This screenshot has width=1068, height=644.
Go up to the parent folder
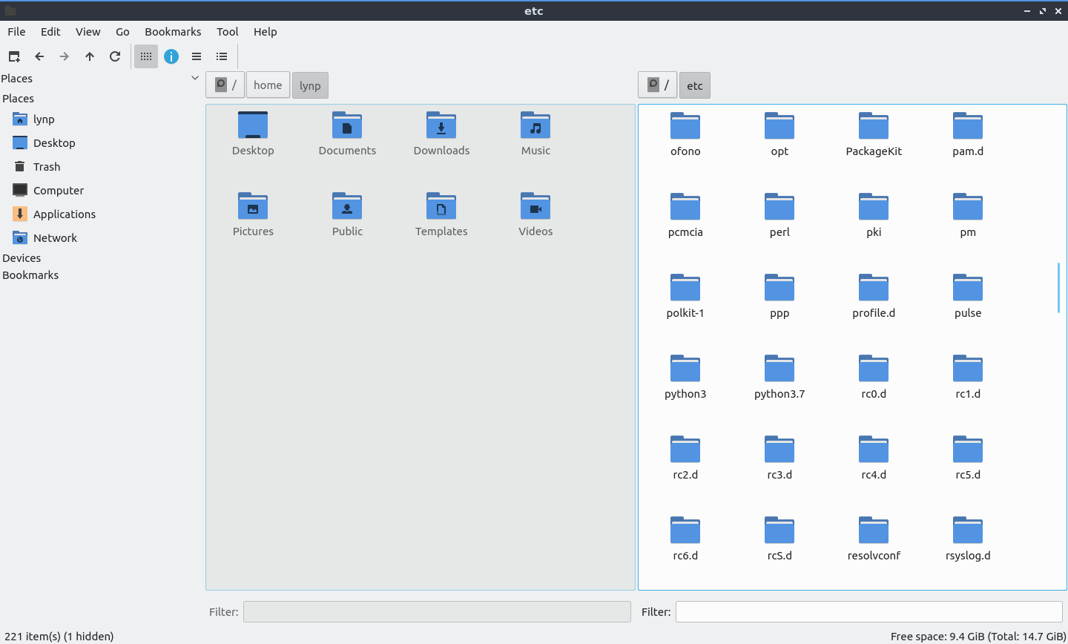pos(90,56)
